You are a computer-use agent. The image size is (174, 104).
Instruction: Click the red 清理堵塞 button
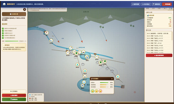pyautogui.click(x=167, y=4)
